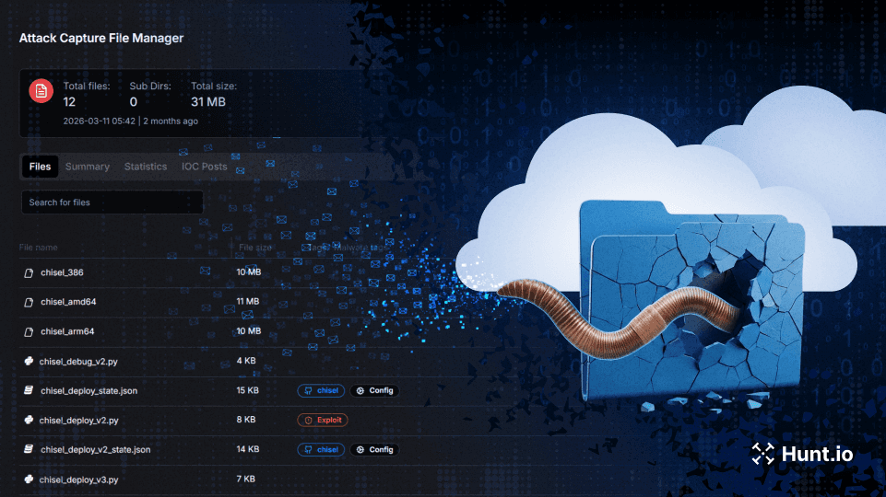Open the chisel_deploy_v3.py file
Viewport: 886px width, 497px height.
pyautogui.click(x=78, y=480)
